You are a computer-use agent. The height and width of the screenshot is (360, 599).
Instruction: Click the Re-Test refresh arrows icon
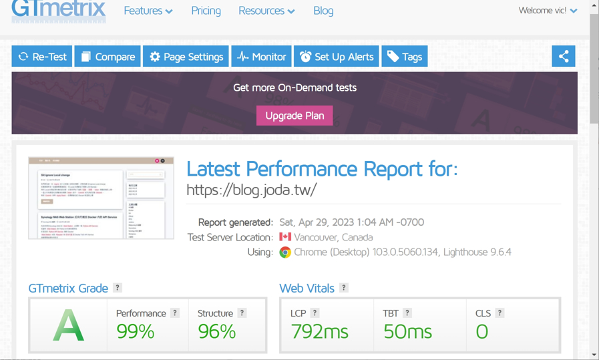coord(23,57)
